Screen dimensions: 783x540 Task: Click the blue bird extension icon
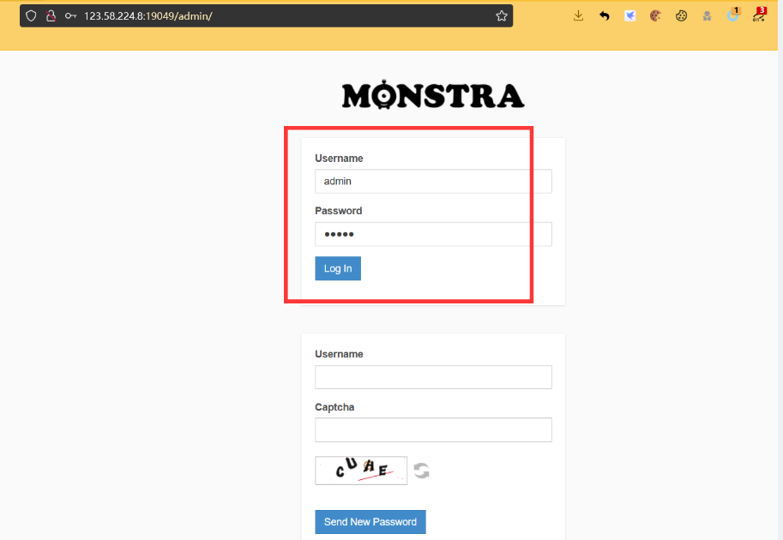click(x=630, y=16)
